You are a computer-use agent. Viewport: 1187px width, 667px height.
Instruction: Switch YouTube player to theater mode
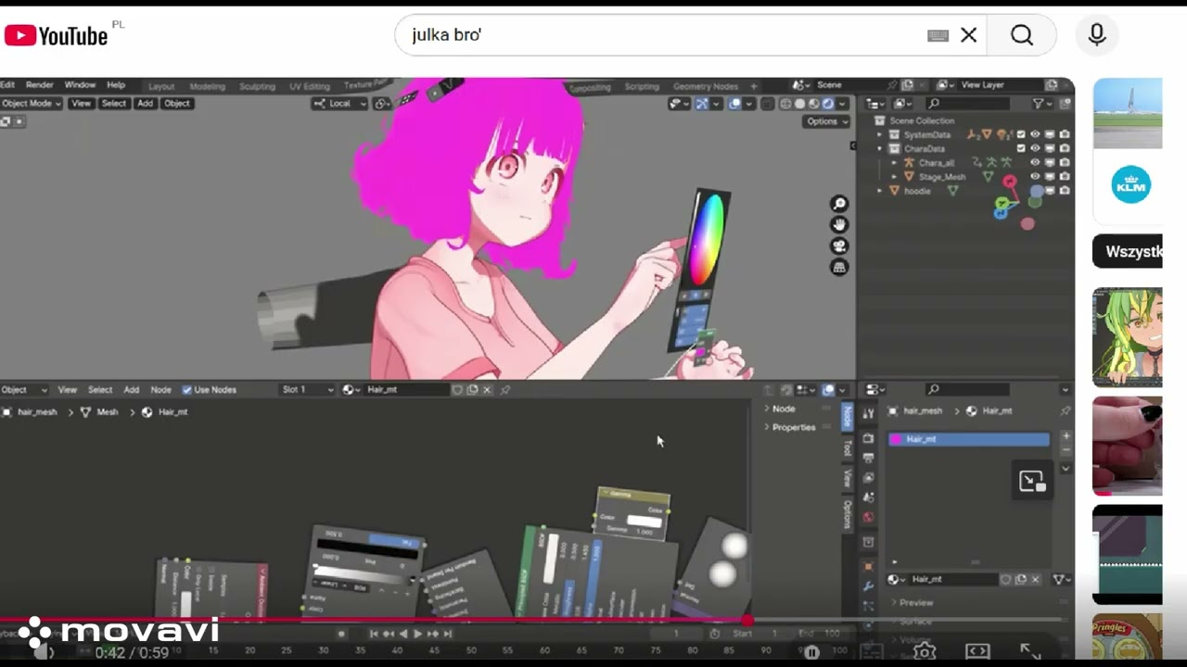[x=977, y=651]
